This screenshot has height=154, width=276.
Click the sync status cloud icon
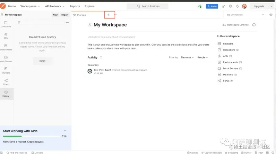[x=200, y=6]
